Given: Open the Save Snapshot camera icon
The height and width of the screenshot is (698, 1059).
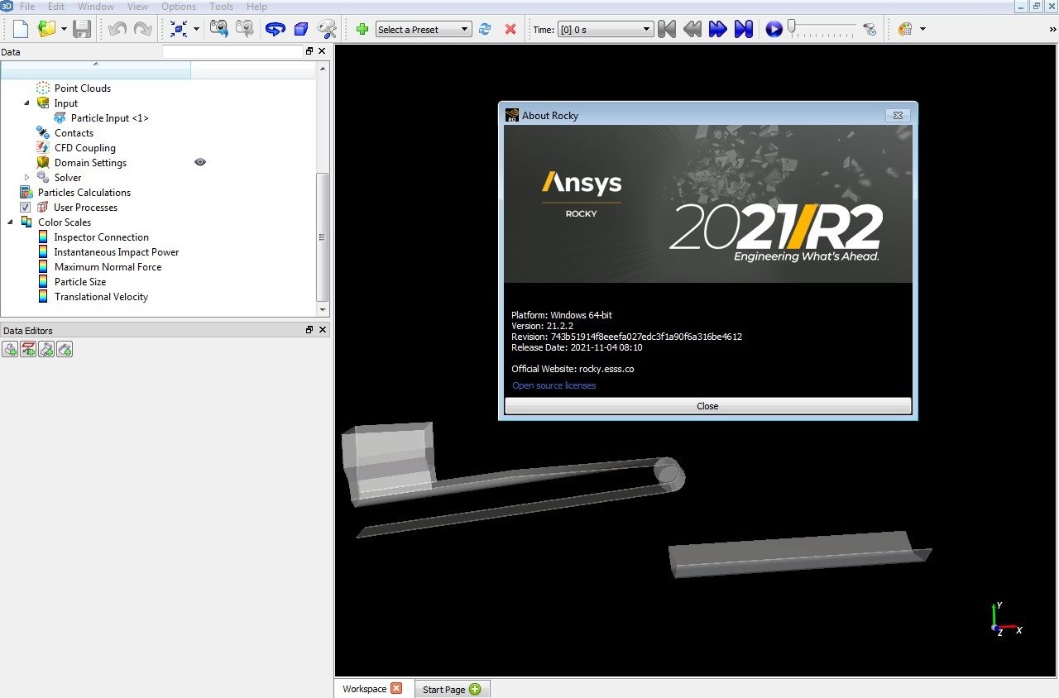Looking at the screenshot, I should [x=218, y=28].
